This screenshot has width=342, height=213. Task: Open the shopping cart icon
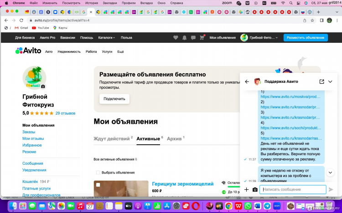[x=202, y=37]
